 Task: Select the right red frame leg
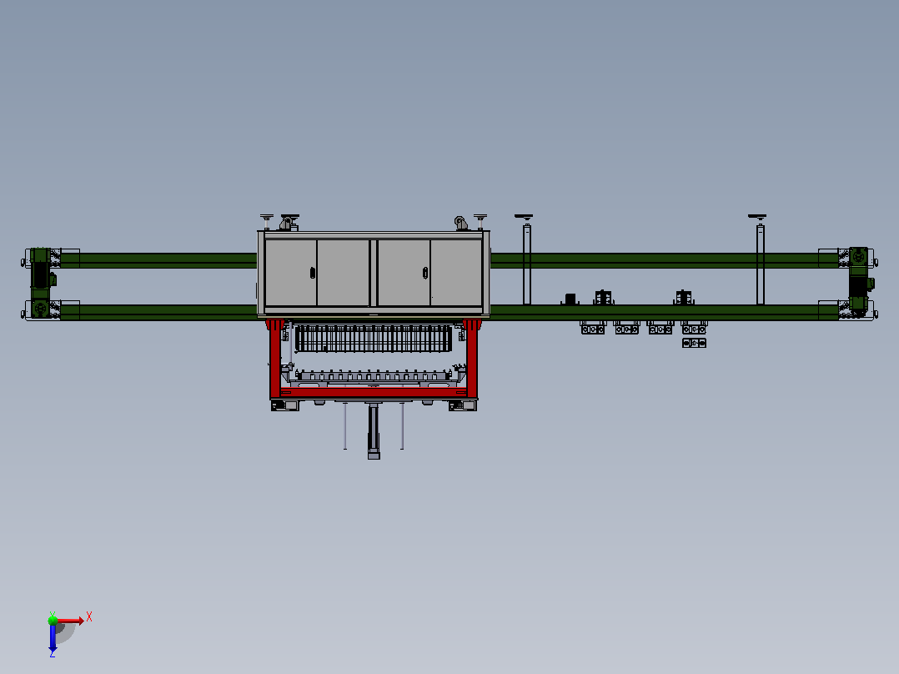472,359
